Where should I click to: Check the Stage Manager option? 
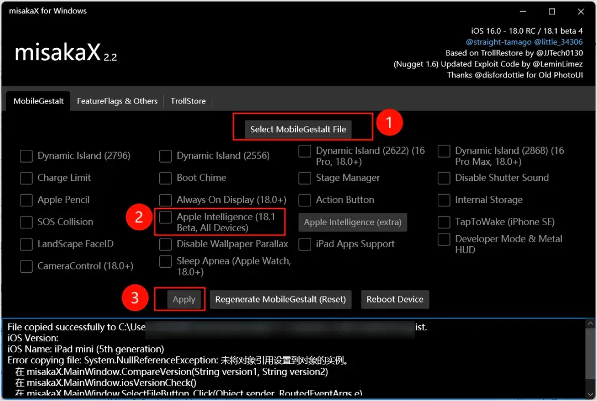(x=305, y=178)
